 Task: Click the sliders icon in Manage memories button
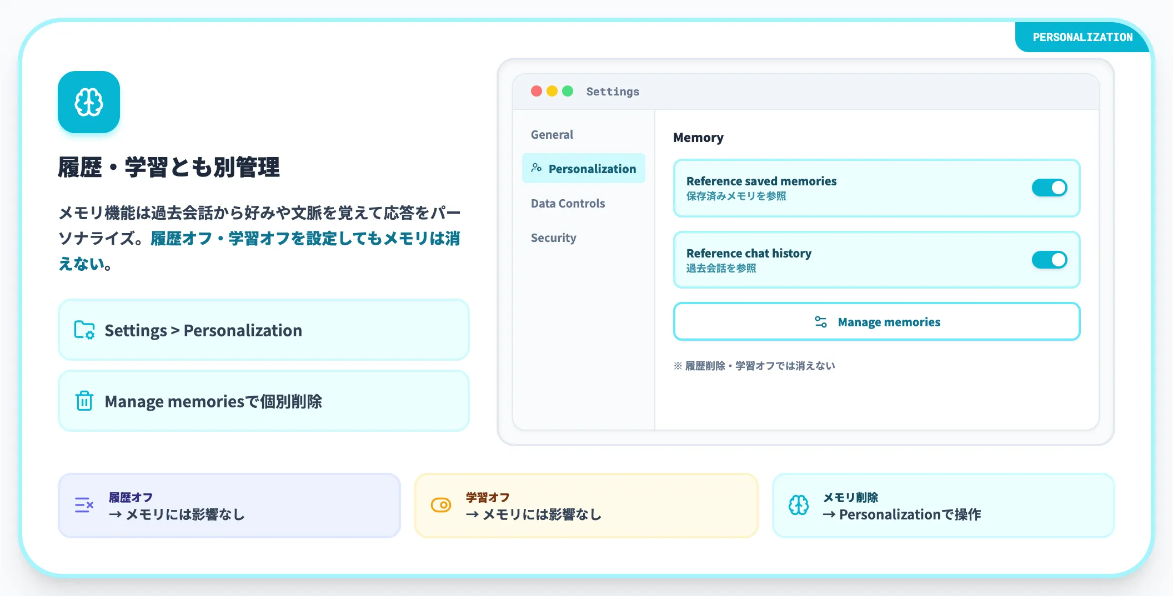coord(821,322)
